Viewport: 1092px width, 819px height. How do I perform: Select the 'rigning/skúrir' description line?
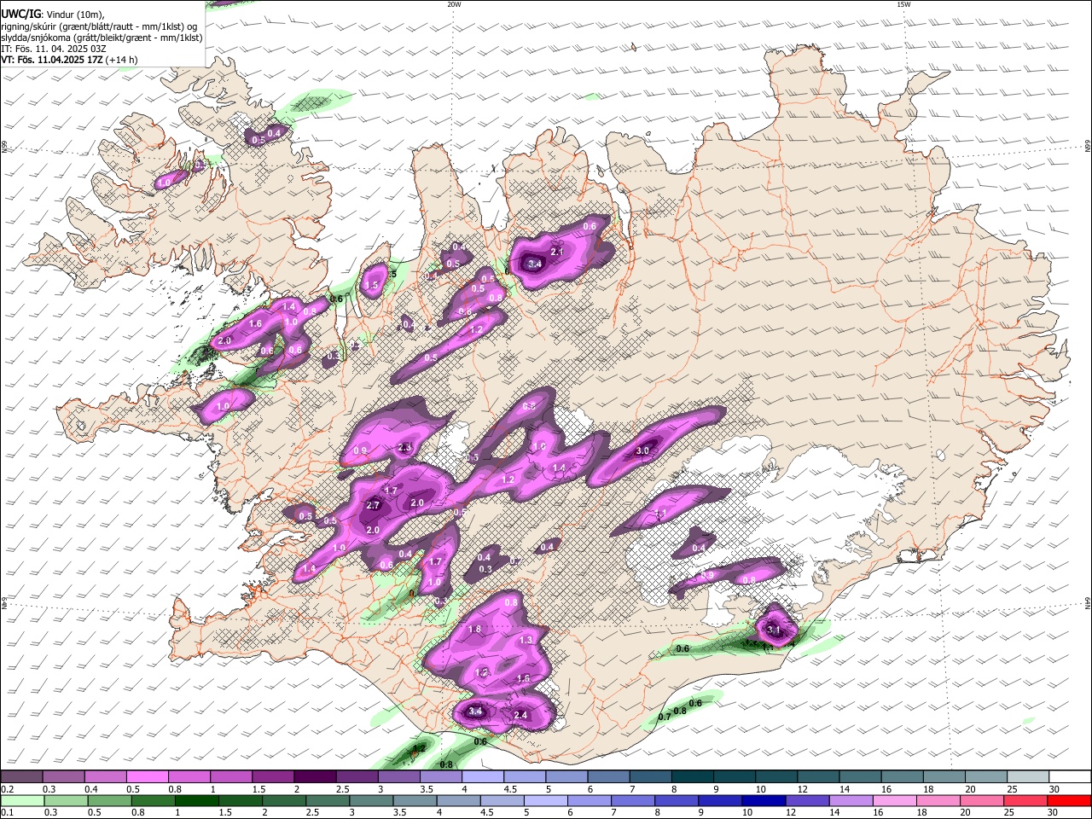tap(99, 26)
